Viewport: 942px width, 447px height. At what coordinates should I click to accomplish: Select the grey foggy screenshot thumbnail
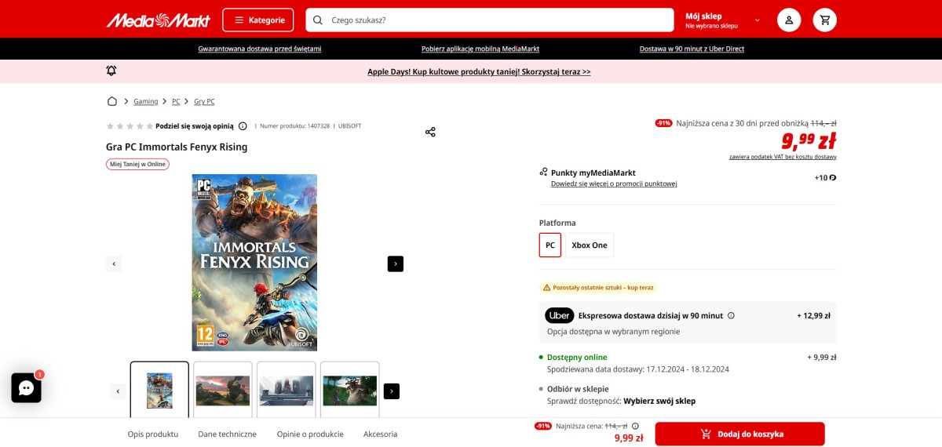287,390
